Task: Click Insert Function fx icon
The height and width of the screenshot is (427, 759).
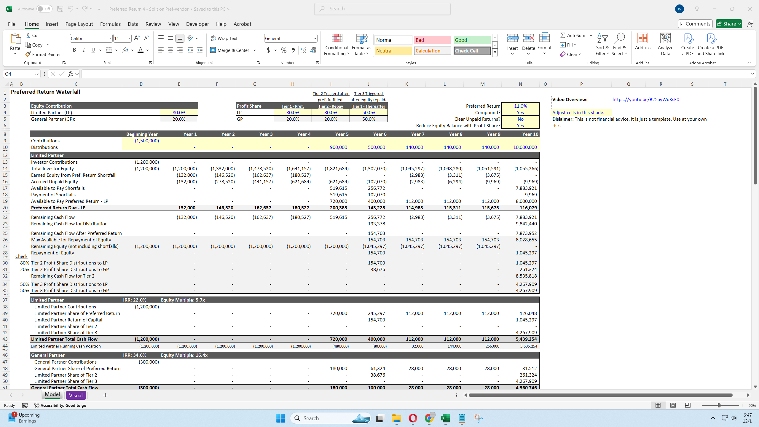Action: pyautogui.click(x=71, y=74)
